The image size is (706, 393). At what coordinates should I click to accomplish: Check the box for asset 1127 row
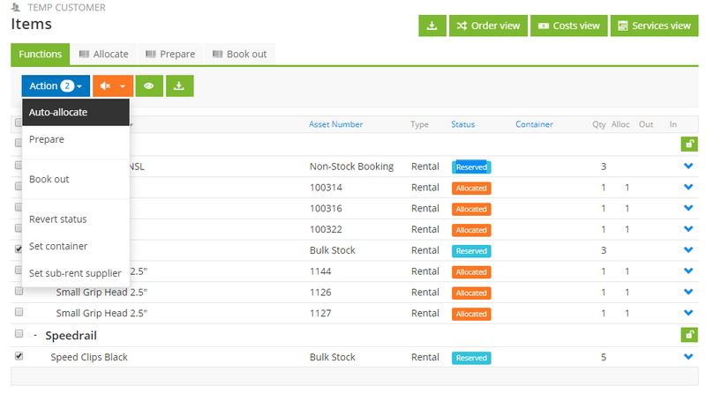19,313
